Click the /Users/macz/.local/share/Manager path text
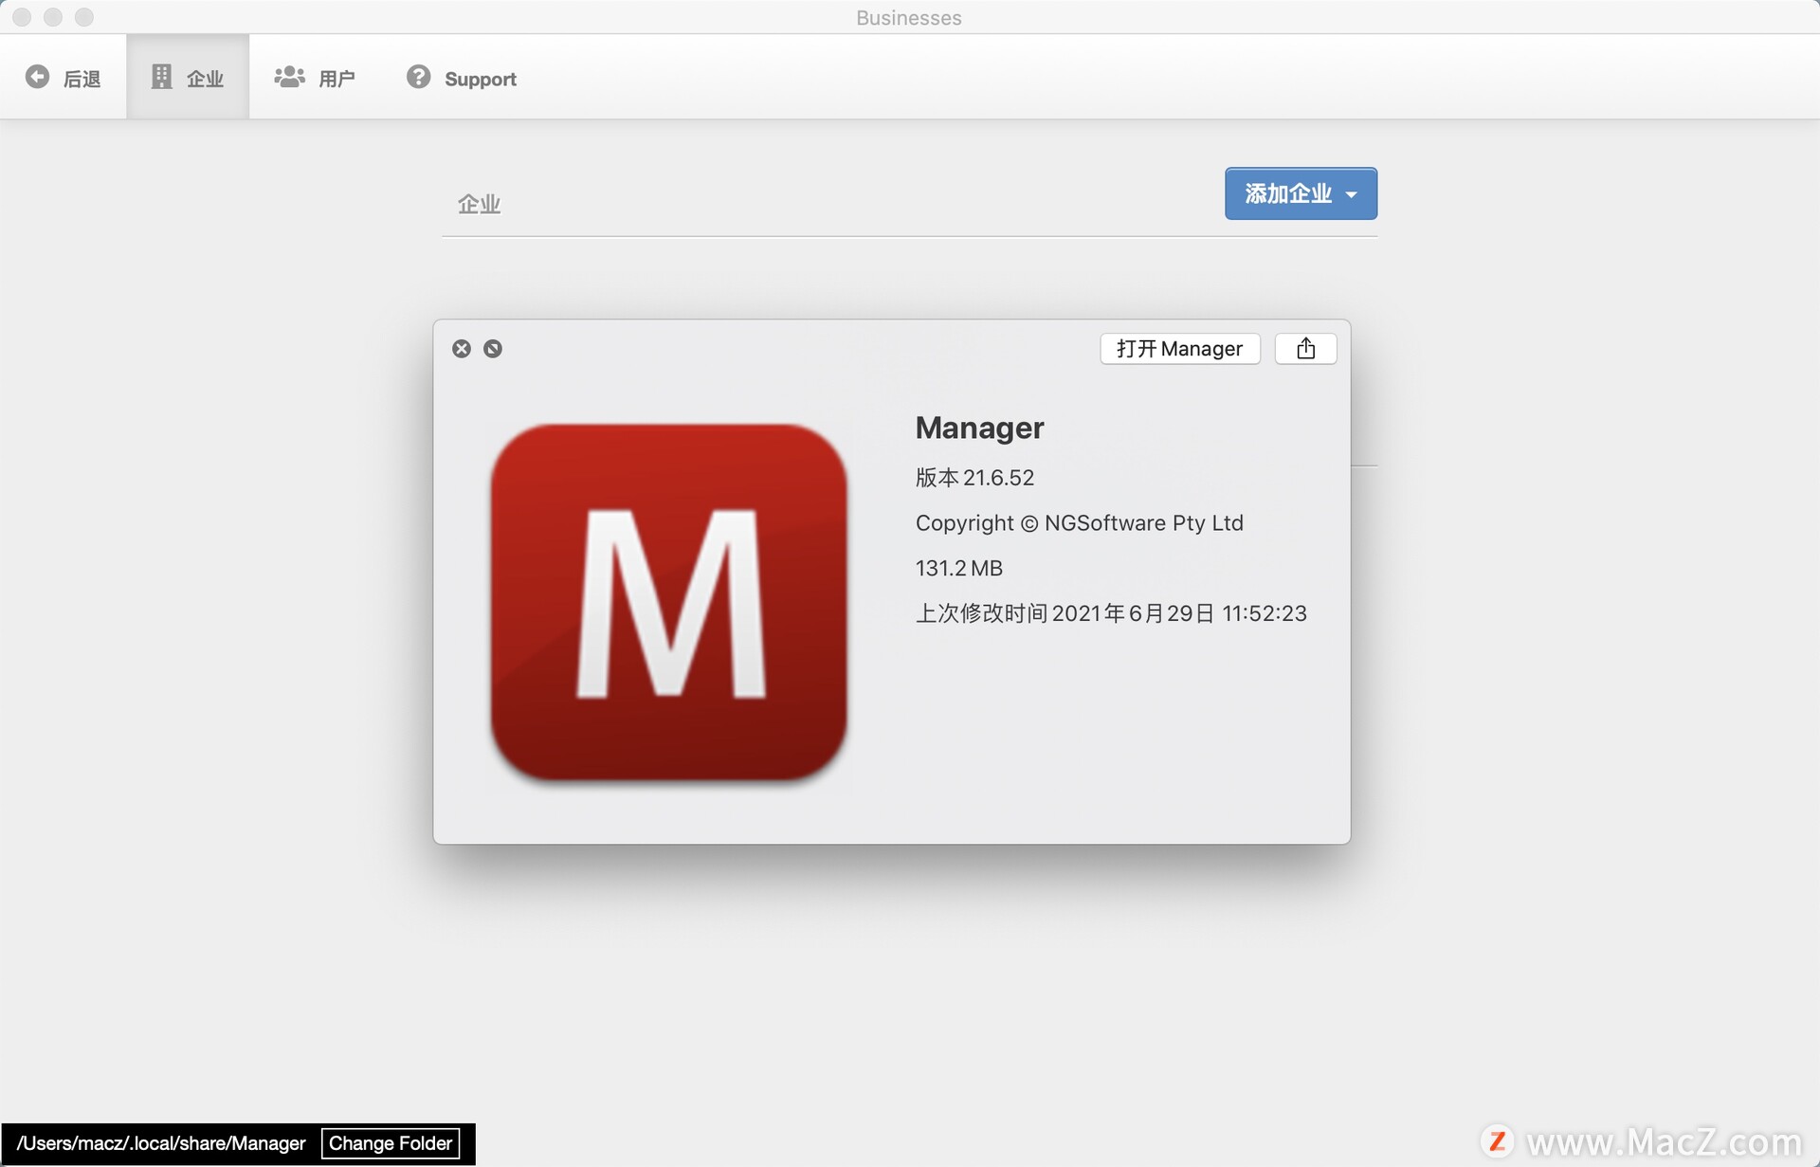Image resolution: width=1820 pixels, height=1167 pixels. pos(161,1143)
